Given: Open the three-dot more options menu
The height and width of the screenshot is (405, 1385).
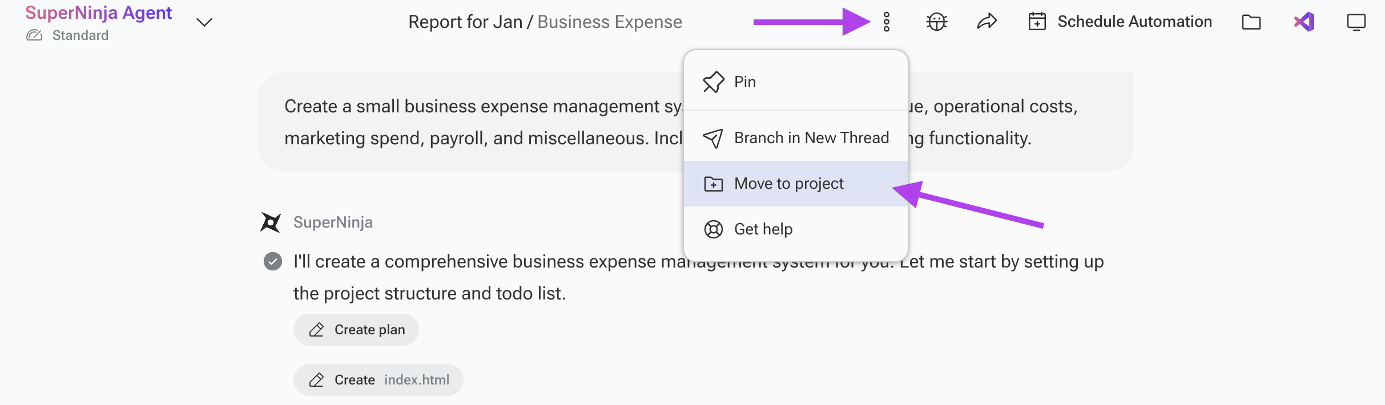Looking at the screenshot, I should tap(886, 22).
